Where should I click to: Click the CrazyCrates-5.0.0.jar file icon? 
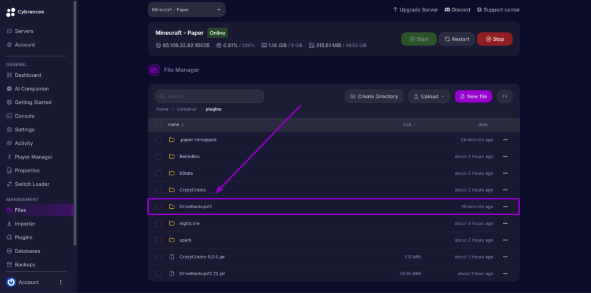172,257
